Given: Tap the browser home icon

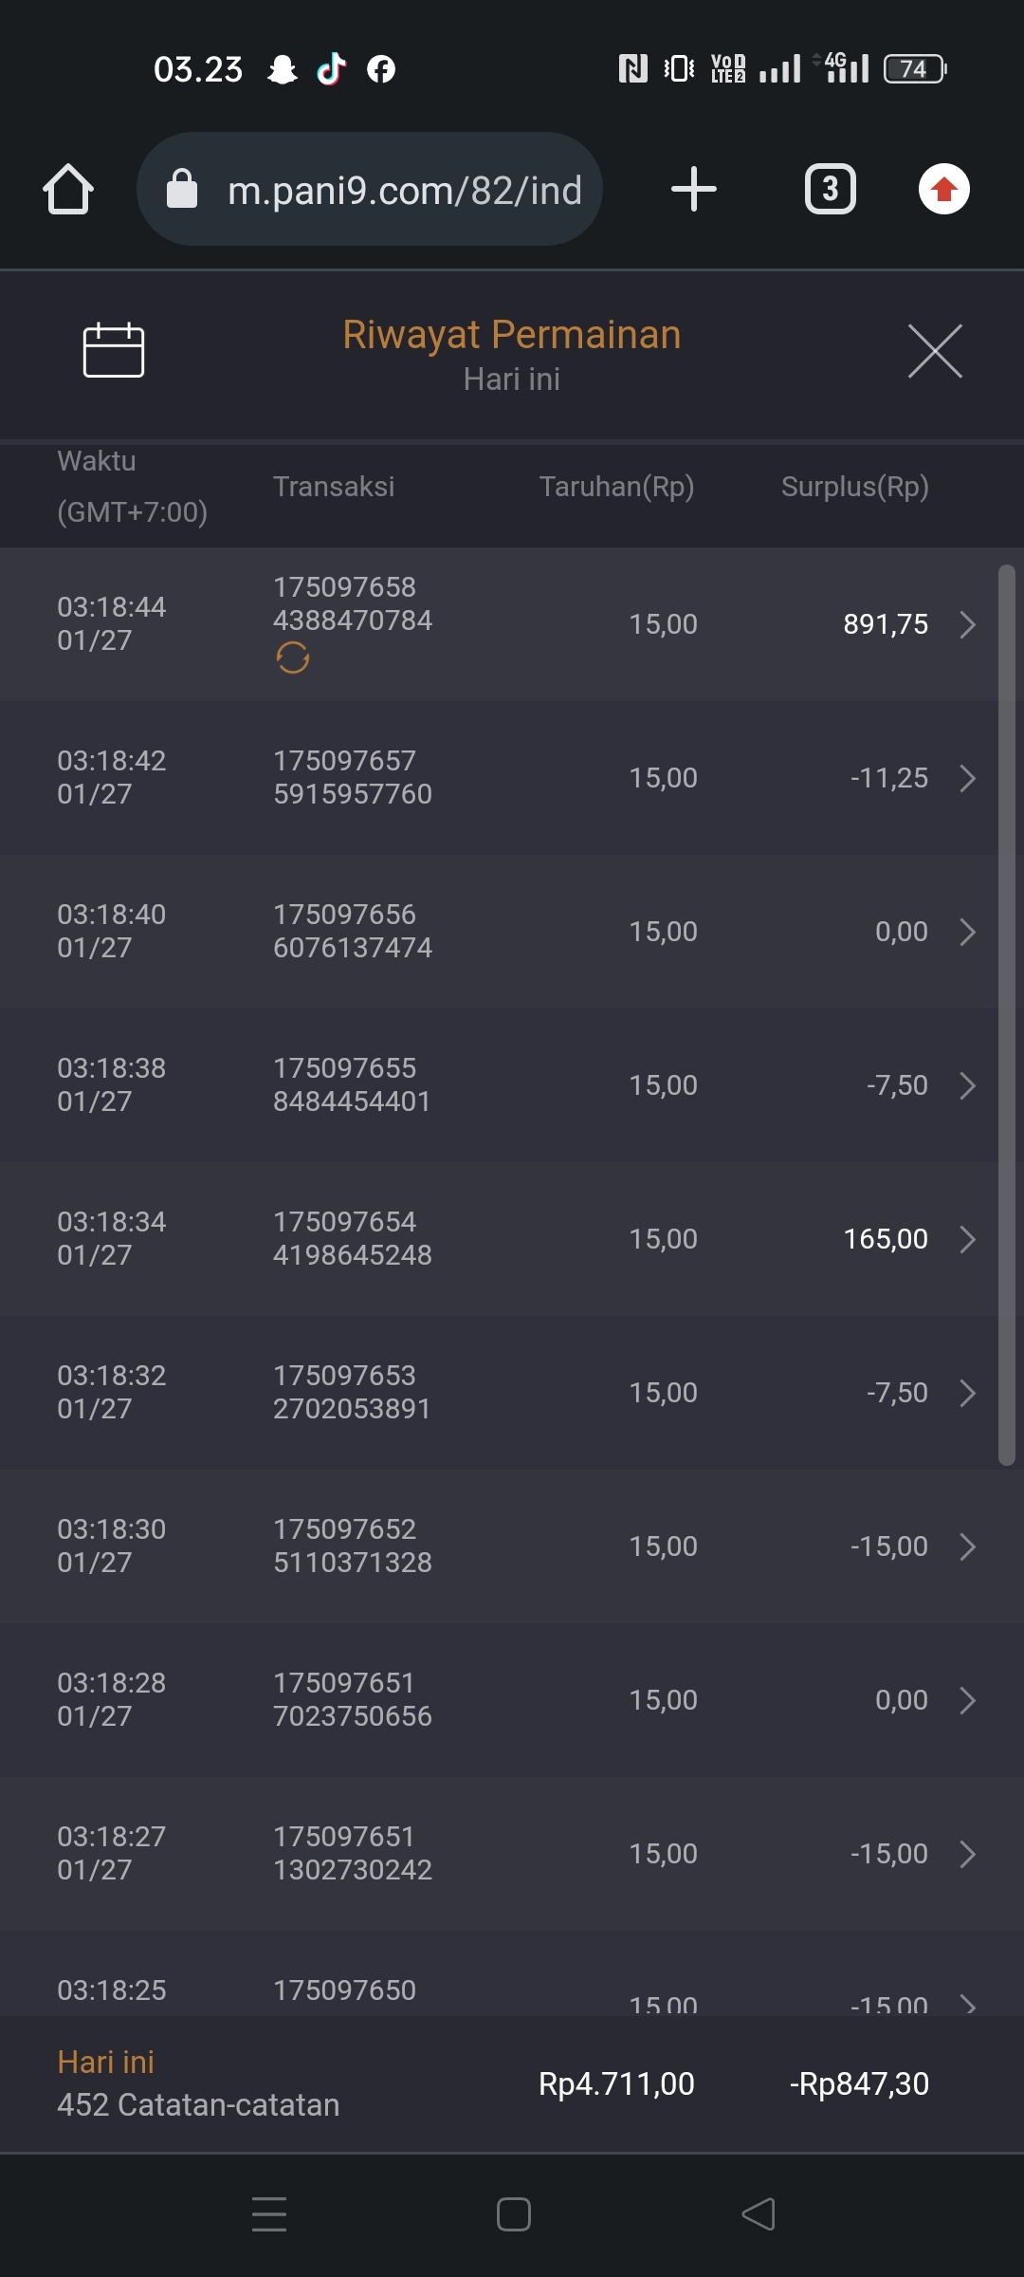Looking at the screenshot, I should click(68, 189).
